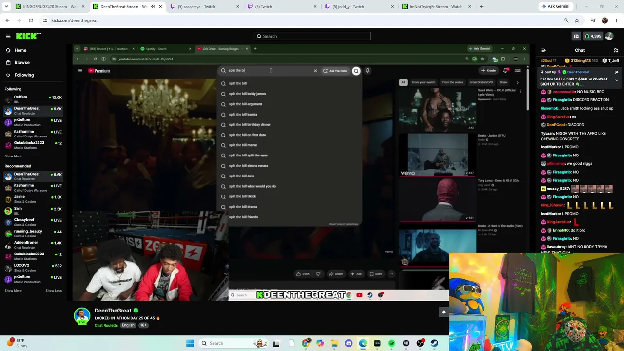Open the Windows Start menu
Image resolution: width=624 pixels, height=351 pixels.
pos(190,343)
